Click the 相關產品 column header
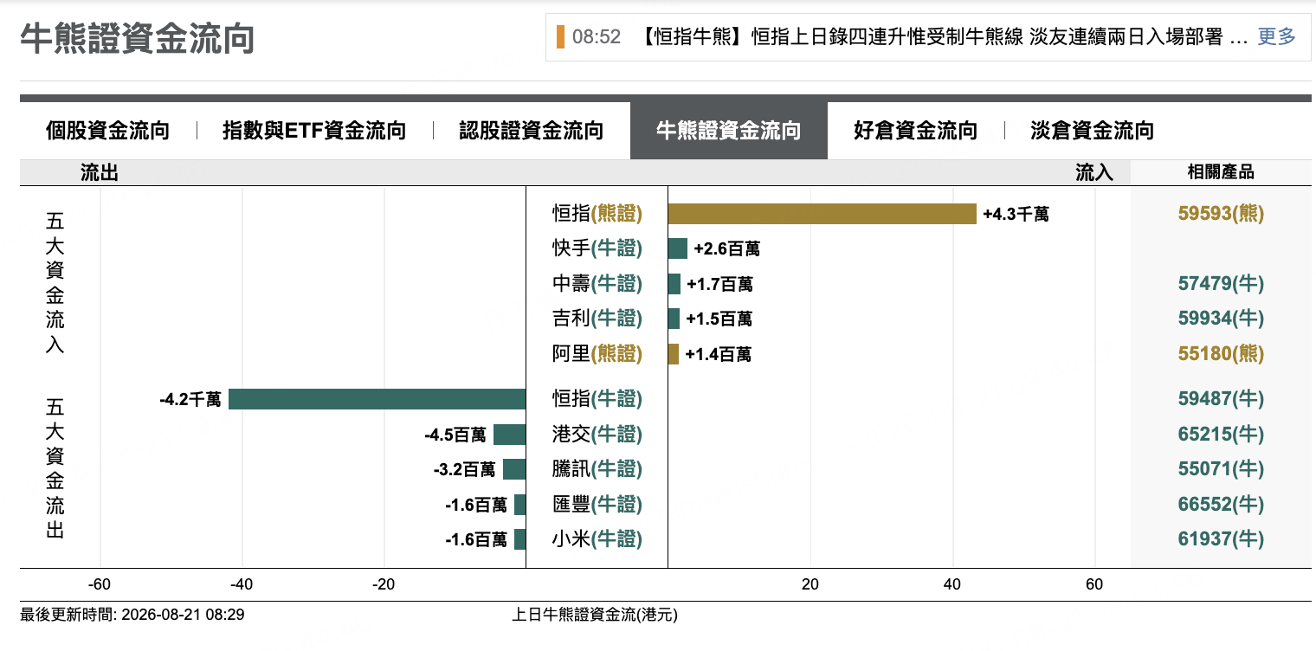The width and height of the screenshot is (1316, 651). pos(1221,172)
